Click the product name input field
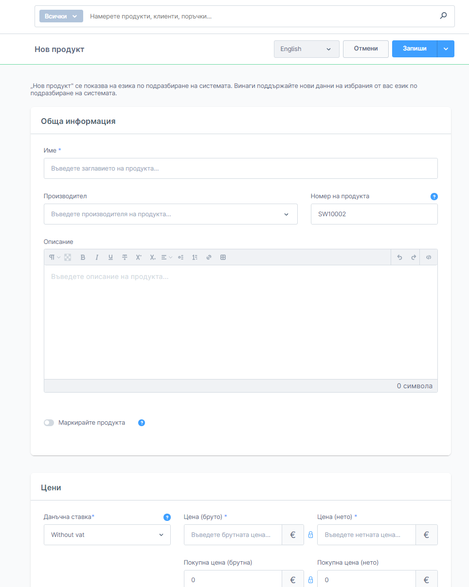The height and width of the screenshot is (587, 469). 240,169
